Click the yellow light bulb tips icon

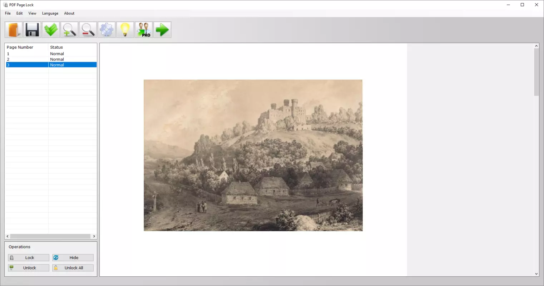pyautogui.click(x=125, y=30)
